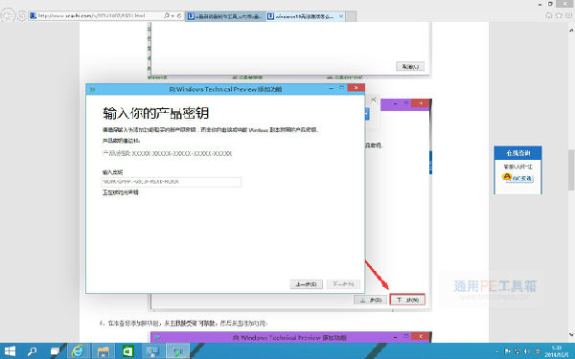Click the volume speaker tray icon

[527, 351]
